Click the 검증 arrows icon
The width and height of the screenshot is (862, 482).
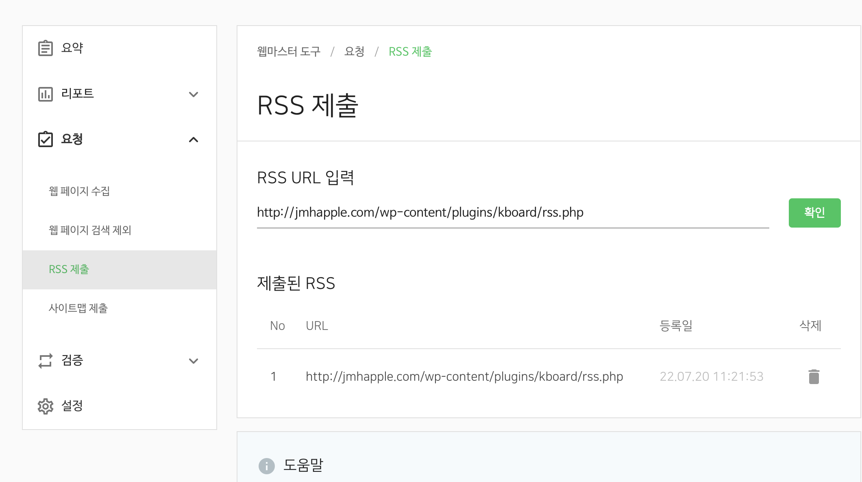pos(45,360)
